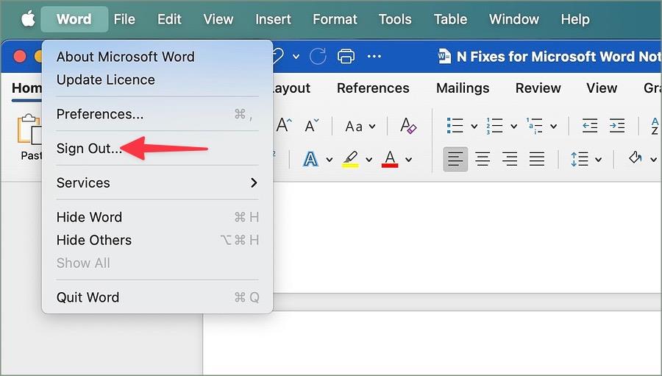Open the View menu in menu bar
The width and height of the screenshot is (662, 376).
218,19
